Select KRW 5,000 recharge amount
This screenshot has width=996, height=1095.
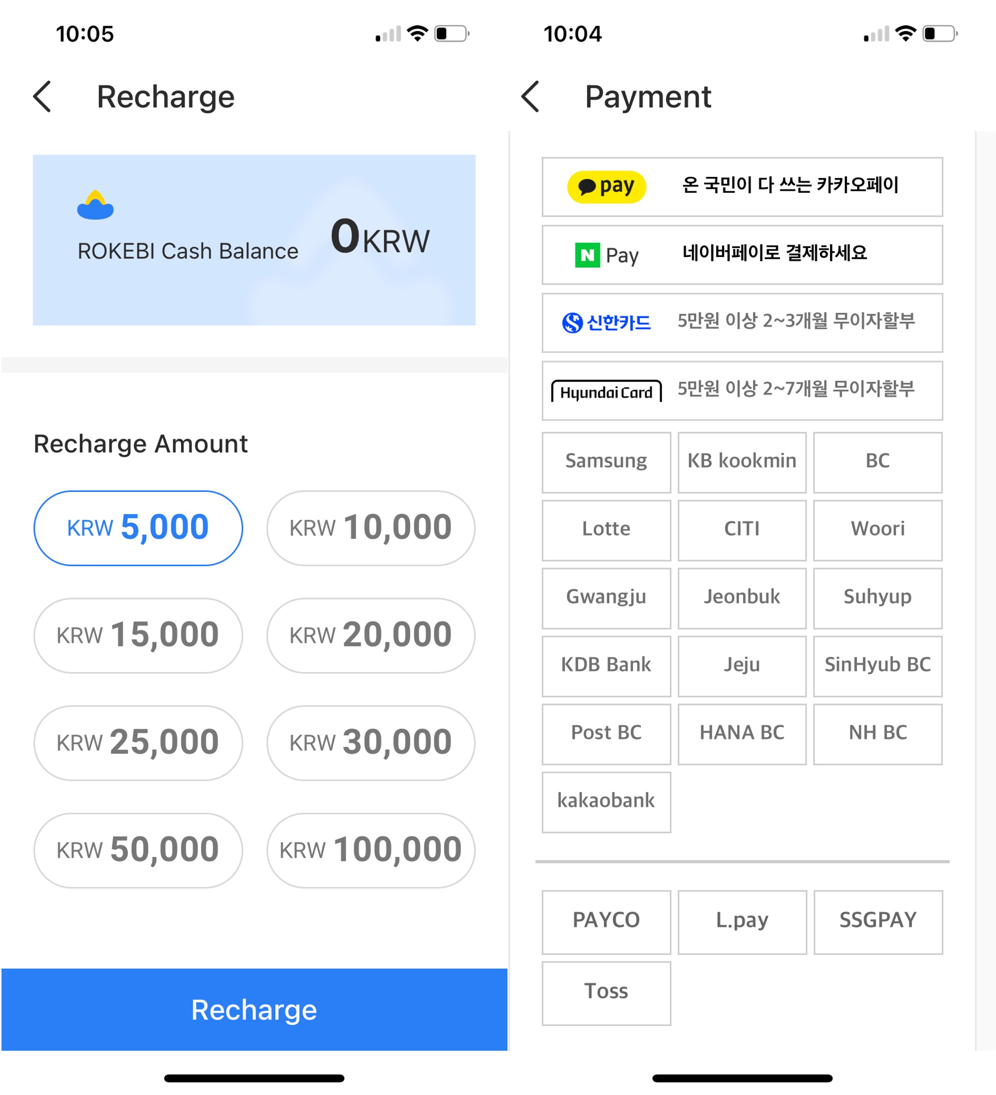coord(138,528)
